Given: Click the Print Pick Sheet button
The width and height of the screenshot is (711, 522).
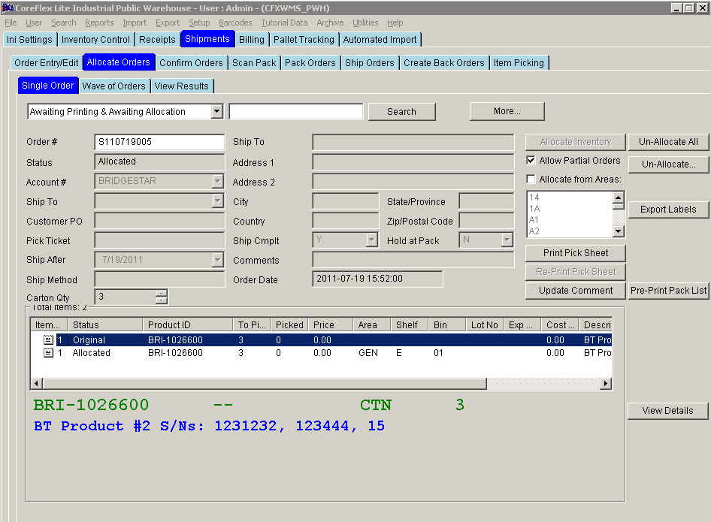Looking at the screenshot, I should [x=576, y=253].
